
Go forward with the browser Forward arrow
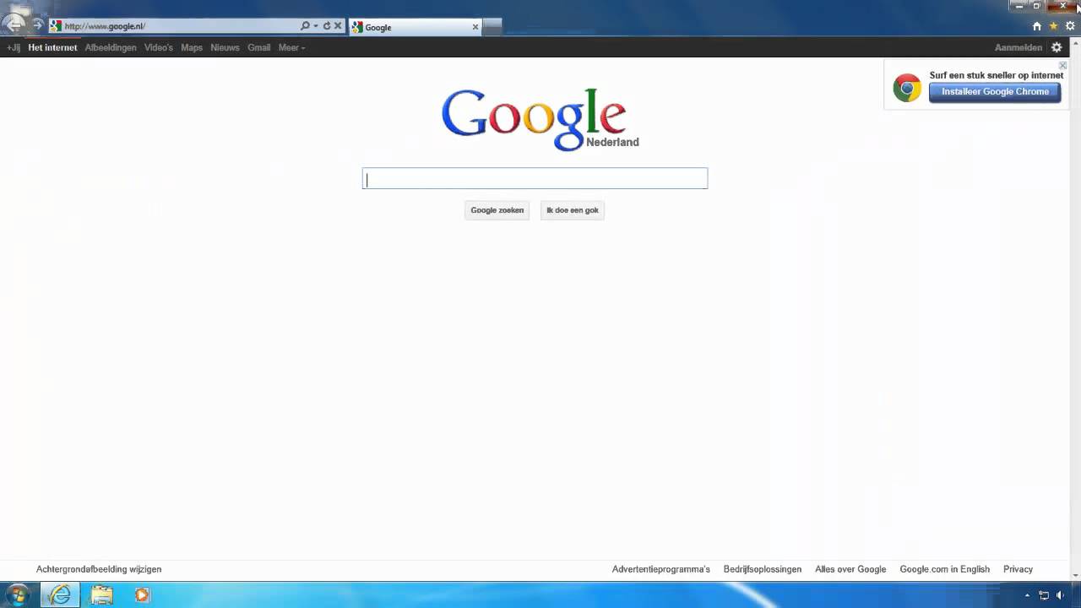click(x=37, y=25)
